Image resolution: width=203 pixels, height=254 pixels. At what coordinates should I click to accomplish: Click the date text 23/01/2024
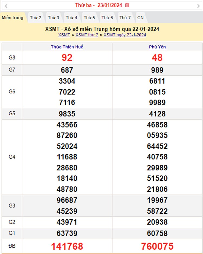pyautogui.click(x=110, y=5)
